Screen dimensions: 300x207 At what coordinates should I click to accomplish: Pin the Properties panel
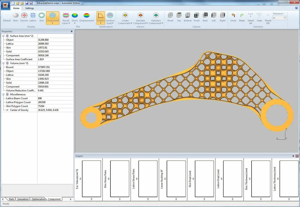[72, 31]
